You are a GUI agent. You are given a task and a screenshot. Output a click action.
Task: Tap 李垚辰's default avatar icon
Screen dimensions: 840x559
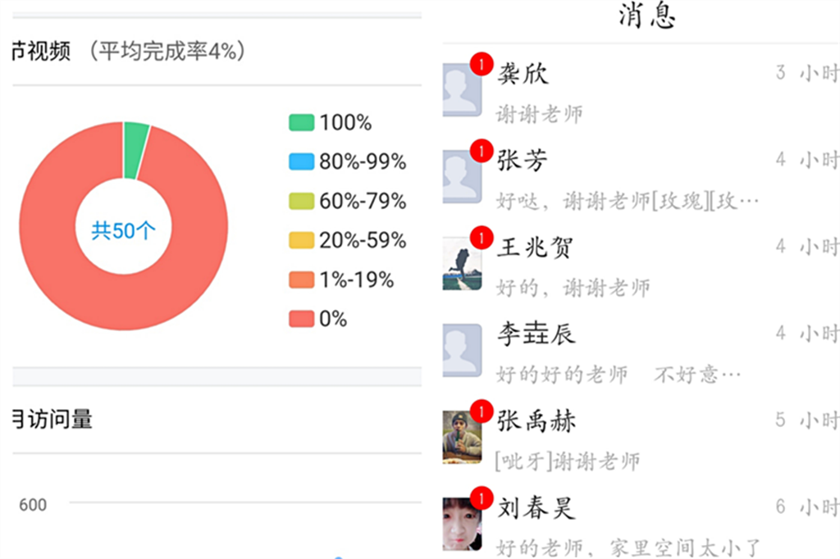[x=462, y=350]
